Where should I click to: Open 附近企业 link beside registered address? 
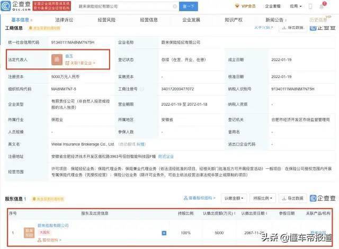(165, 156)
